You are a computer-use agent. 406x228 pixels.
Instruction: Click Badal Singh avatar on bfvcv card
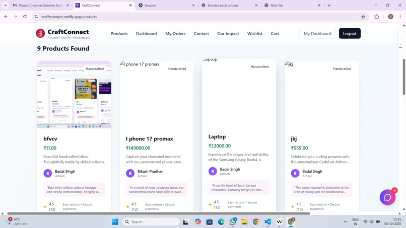pyautogui.click(x=48, y=174)
